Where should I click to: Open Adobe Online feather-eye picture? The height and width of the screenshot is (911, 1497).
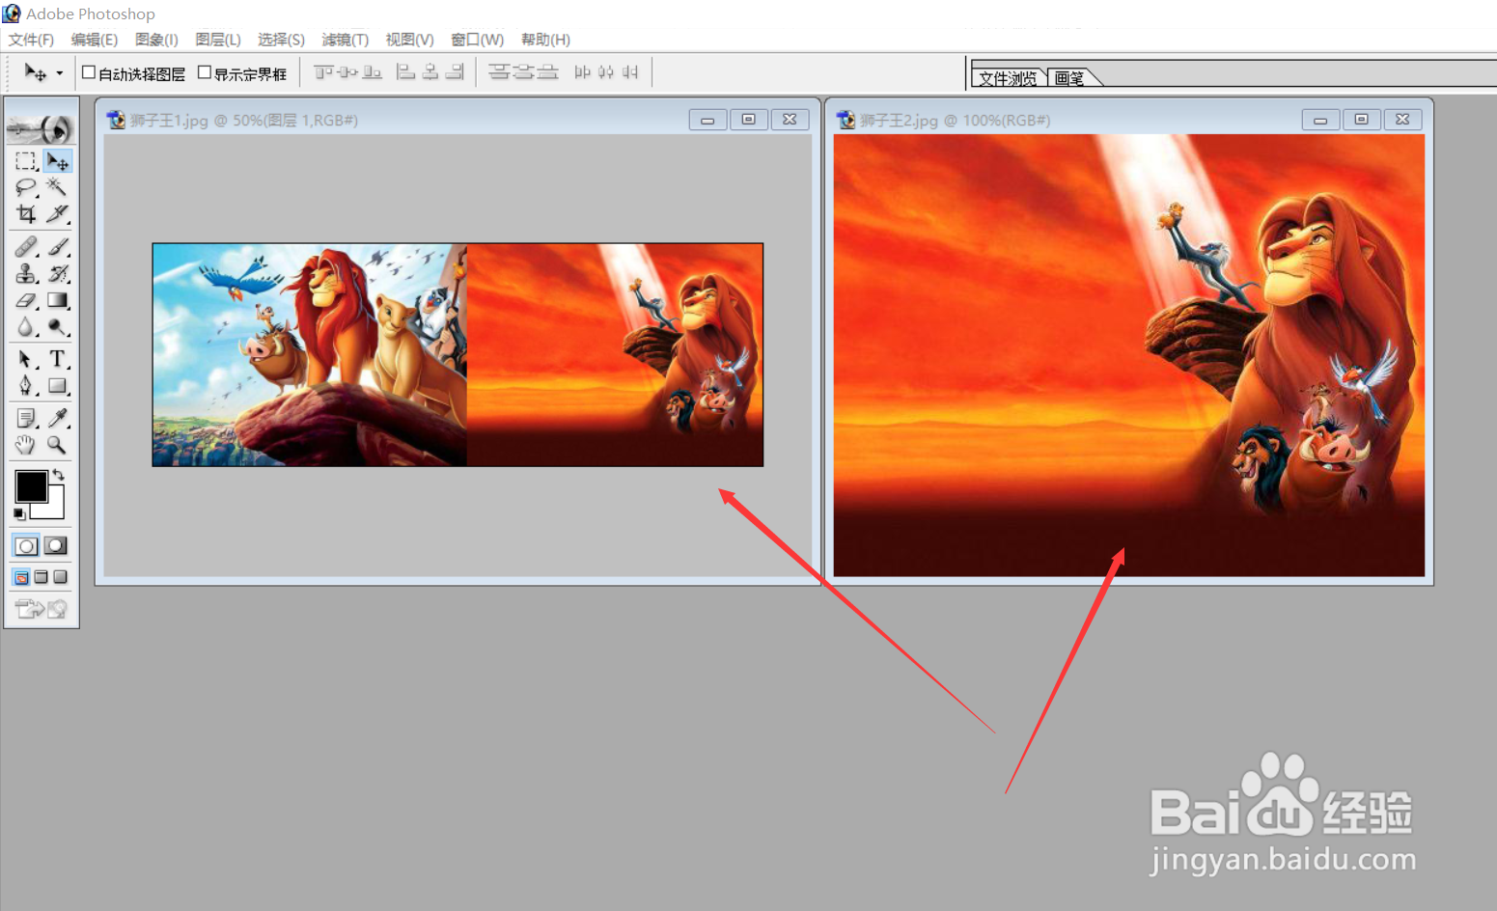(42, 127)
